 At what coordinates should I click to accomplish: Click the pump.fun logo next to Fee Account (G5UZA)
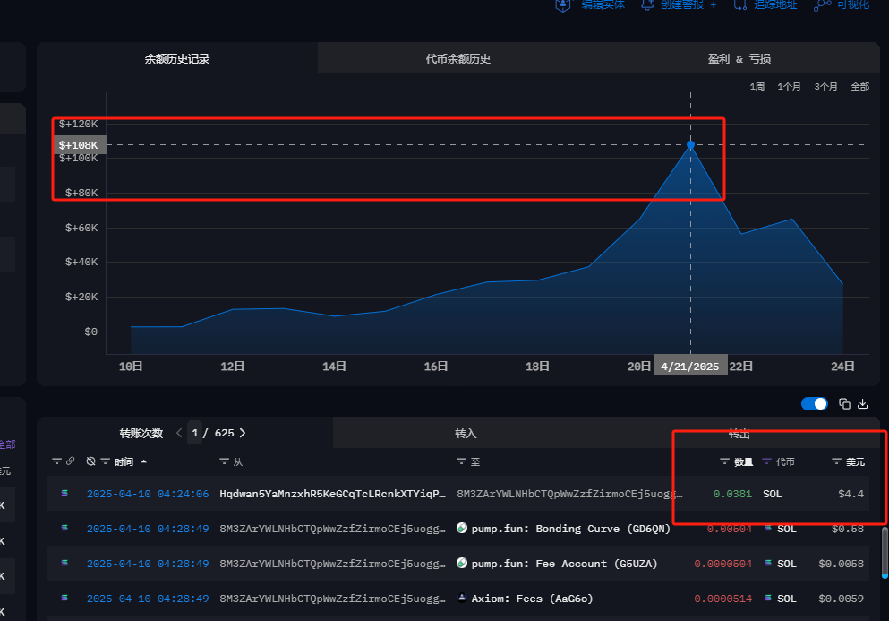tap(462, 563)
